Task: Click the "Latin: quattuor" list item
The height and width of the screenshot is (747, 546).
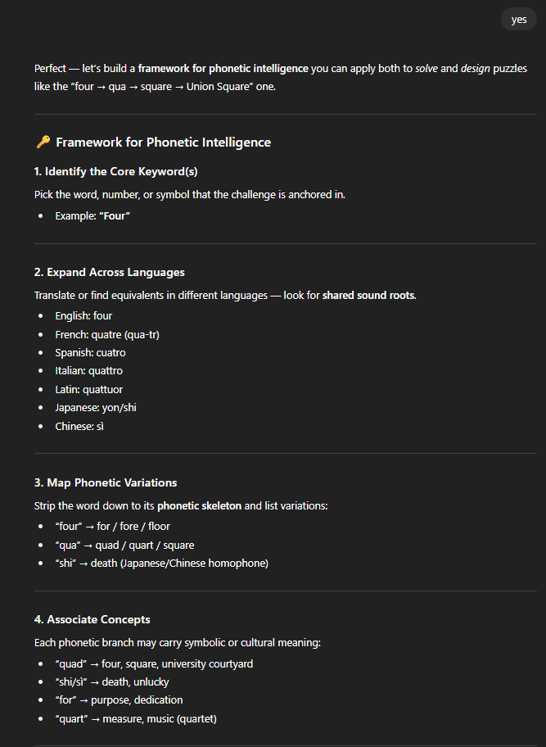Action: click(x=88, y=389)
